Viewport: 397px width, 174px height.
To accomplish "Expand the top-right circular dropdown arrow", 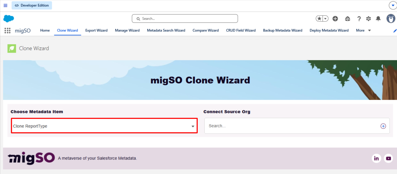I will tap(393, 5).
